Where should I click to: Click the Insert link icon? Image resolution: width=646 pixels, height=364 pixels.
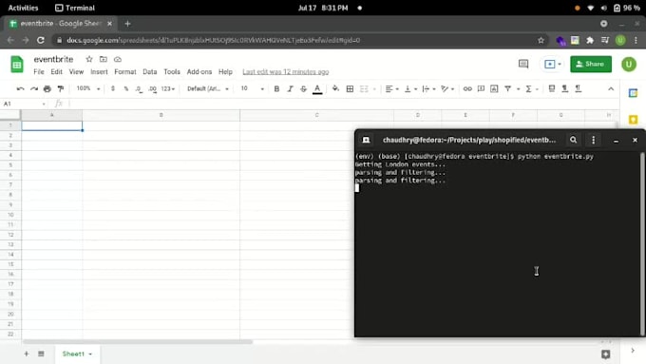click(x=467, y=88)
